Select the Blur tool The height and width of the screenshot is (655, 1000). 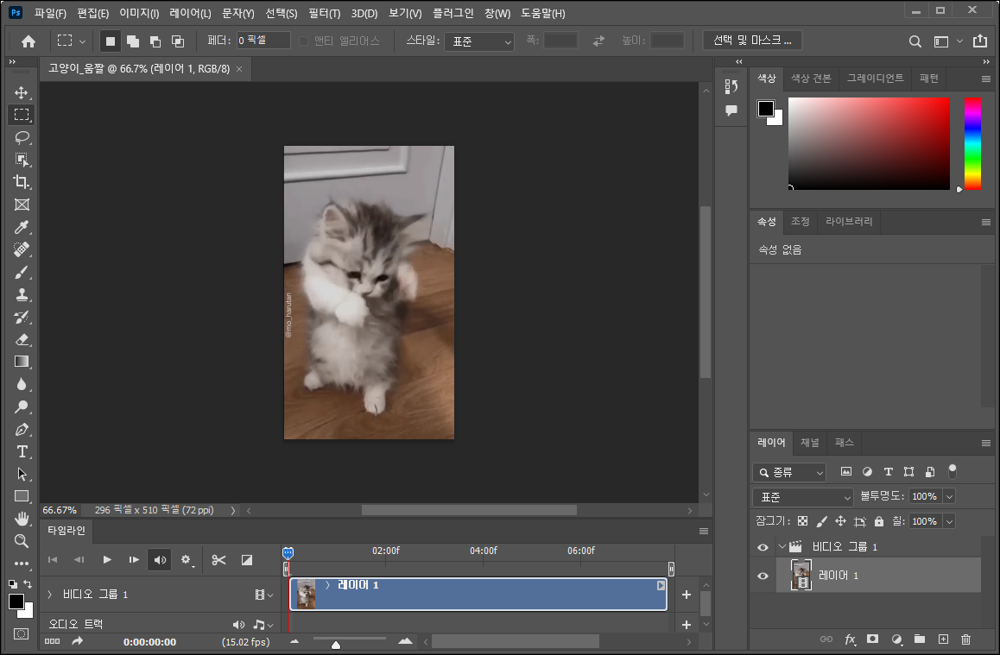click(x=22, y=384)
